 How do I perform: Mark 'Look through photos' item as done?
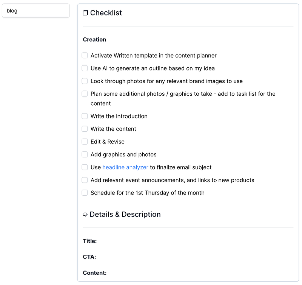pyautogui.click(x=85, y=81)
